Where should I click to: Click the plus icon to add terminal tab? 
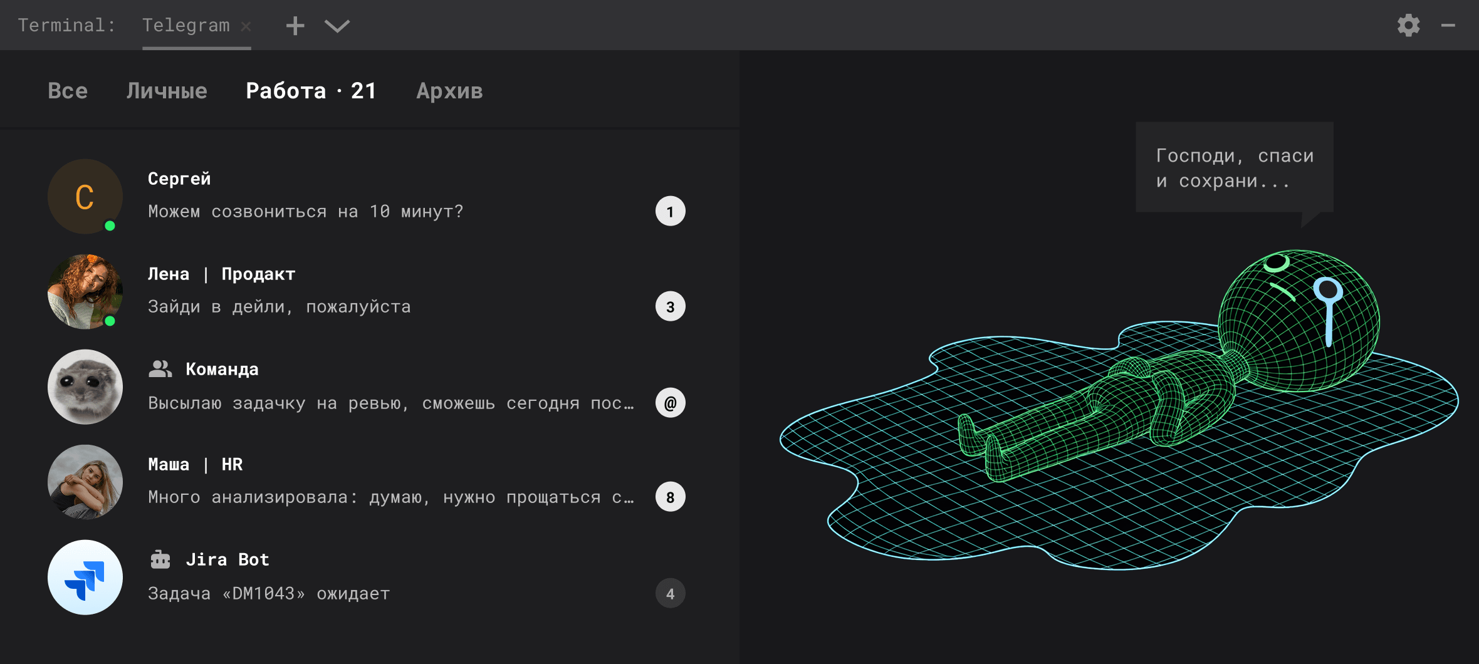point(295,26)
